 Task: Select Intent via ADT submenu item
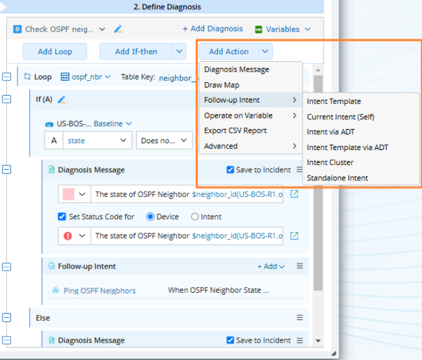click(330, 132)
